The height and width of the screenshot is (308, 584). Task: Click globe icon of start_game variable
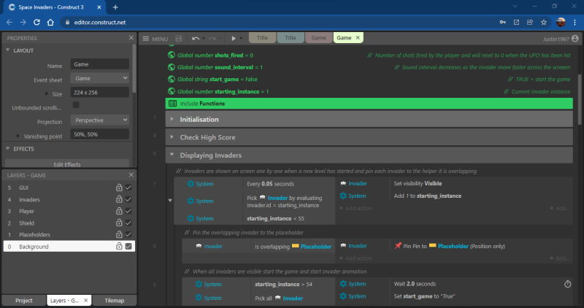172,79
